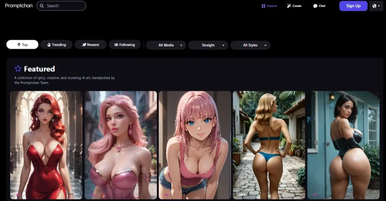Open the blonde woman thumbnail
This screenshot has height=201, width=386.
point(269,145)
